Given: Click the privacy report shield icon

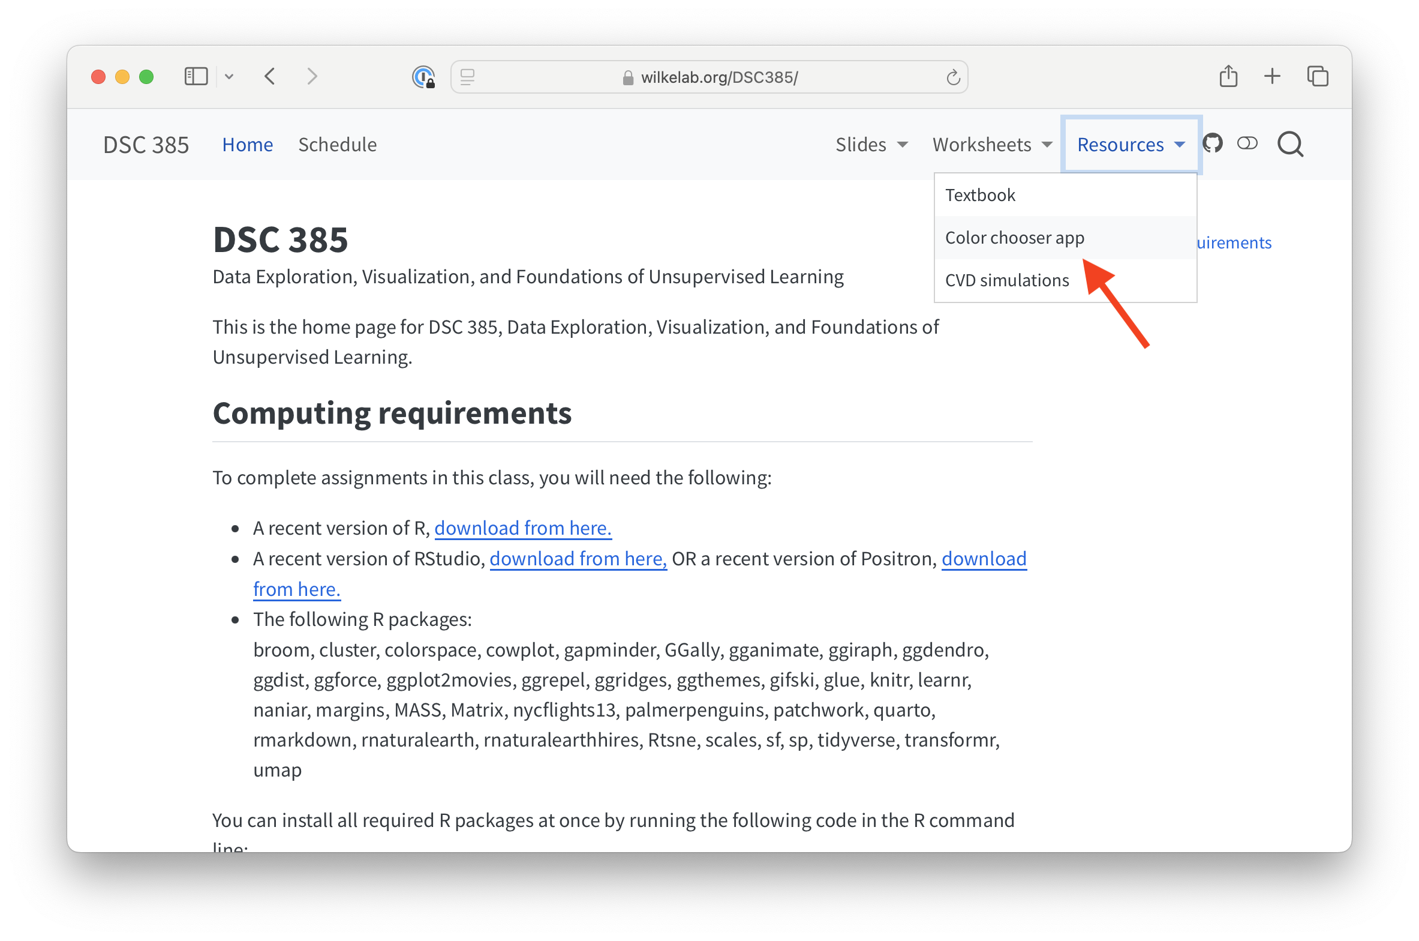Looking at the screenshot, I should tap(423, 77).
